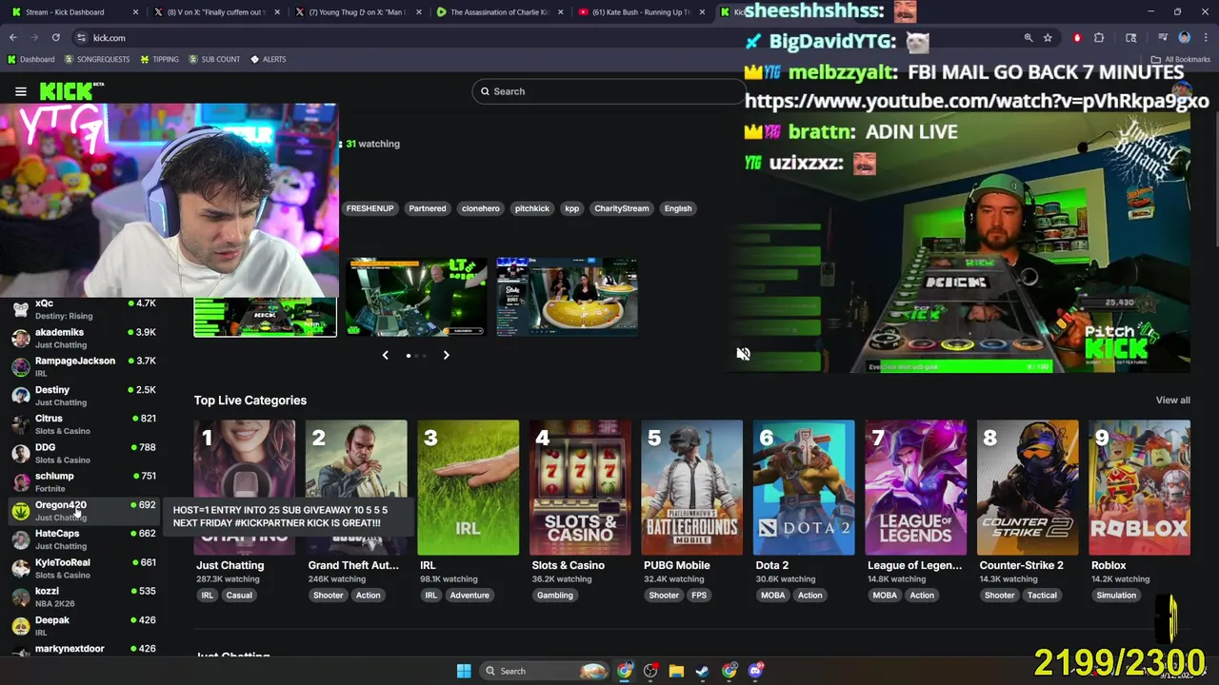1219x685 pixels.
Task: Open the All Bookmarks folder
Action: 1180,59
